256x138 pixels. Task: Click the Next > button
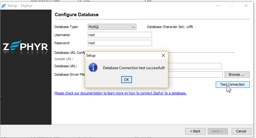(x=218, y=131)
